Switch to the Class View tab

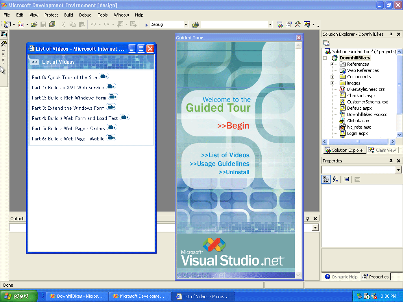382,150
